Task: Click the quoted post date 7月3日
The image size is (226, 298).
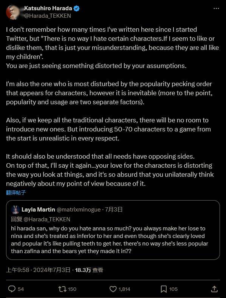Action: click(114, 210)
